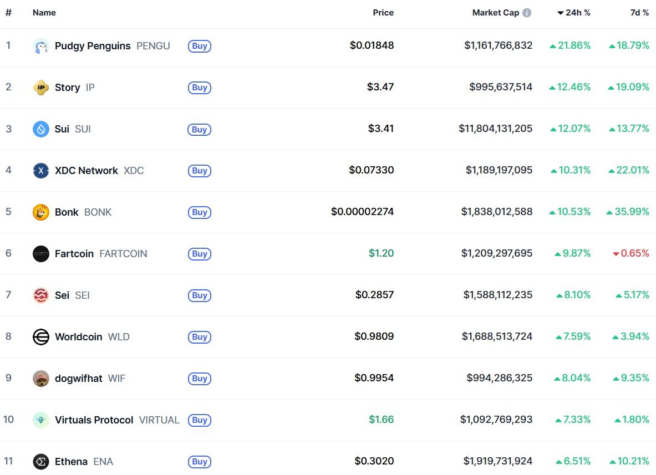Click the green $1.66 price
The image size is (656, 475).
pyautogui.click(x=381, y=420)
